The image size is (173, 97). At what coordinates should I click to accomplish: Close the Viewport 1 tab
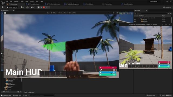(x=14, y=11)
